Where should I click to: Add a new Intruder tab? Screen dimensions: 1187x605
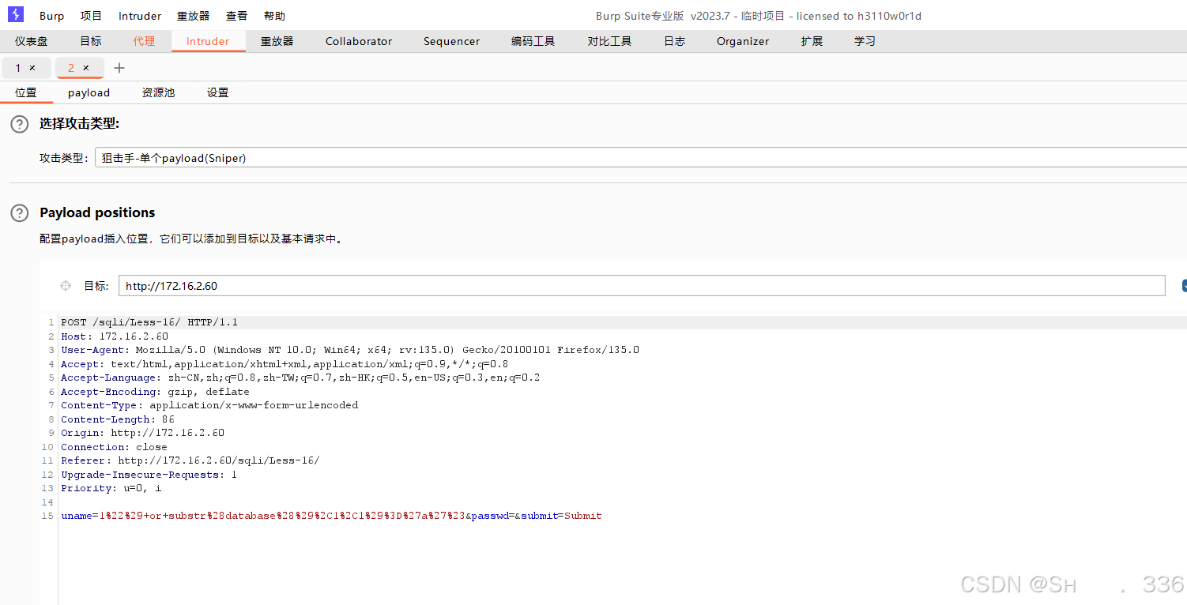point(119,68)
